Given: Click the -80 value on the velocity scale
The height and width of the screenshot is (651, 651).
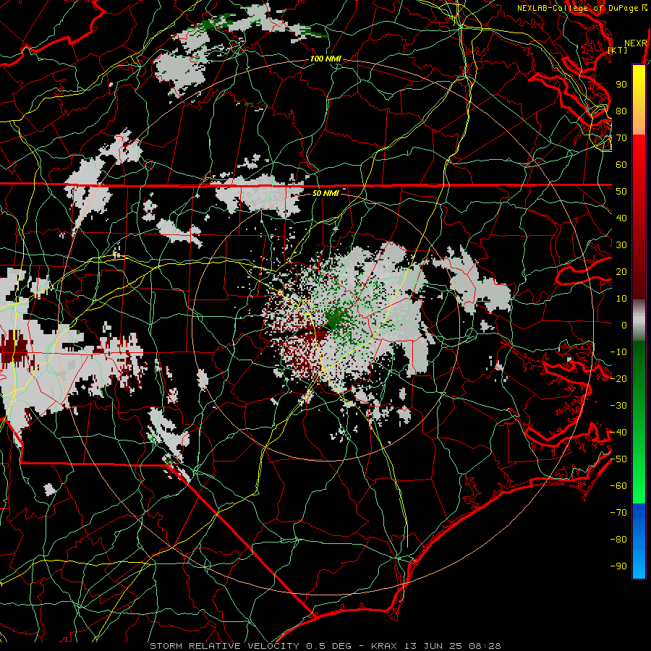Looking at the screenshot, I should point(618,540).
